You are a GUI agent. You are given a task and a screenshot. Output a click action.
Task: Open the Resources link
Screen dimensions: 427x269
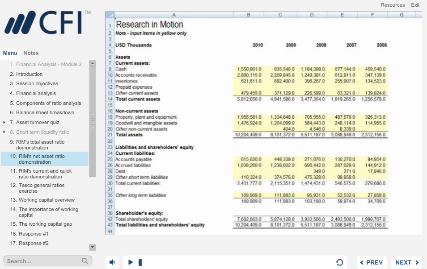[x=393, y=5]
